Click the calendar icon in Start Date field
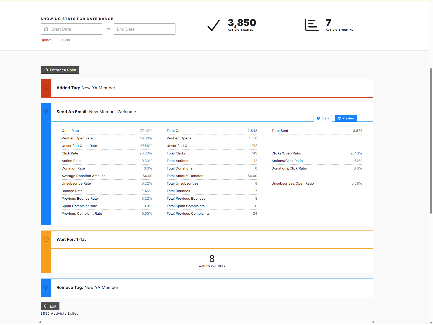Viewport: 433px width, 325px height. point(46,29)
